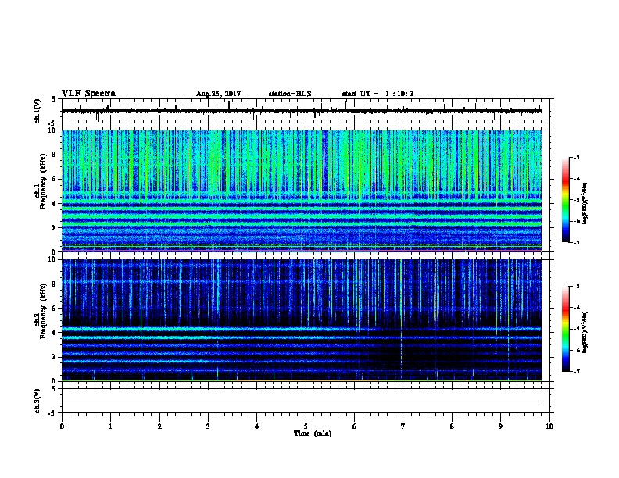Click the "5" tick of ch.1(V) axis
Viewport: 619px width, 478px height.
[x=54, y=99]
